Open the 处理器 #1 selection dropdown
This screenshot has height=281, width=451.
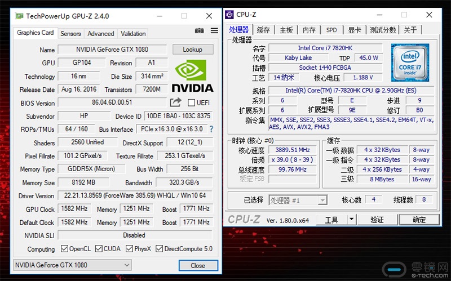tap(298, 200)
